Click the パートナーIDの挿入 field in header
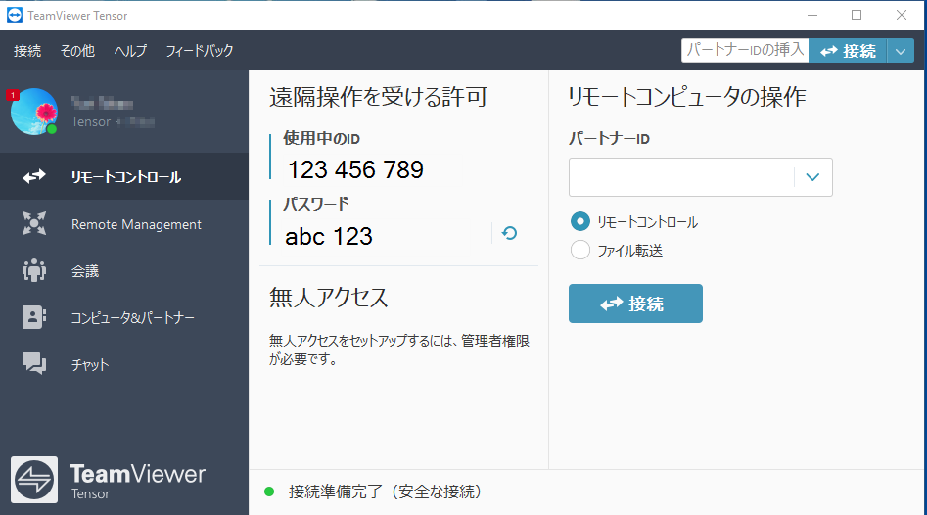The image size is (927, 515). tap(745, 51)
